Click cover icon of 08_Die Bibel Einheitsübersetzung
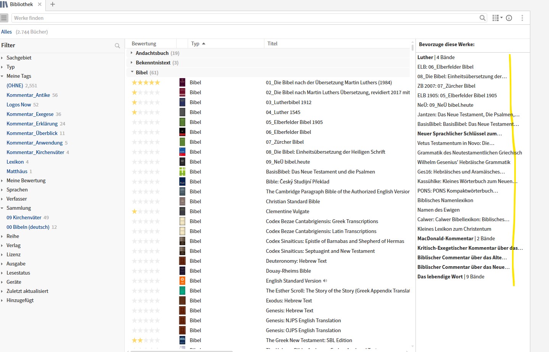The width and height of the screenshot is (549, 352). coord(182,152)
